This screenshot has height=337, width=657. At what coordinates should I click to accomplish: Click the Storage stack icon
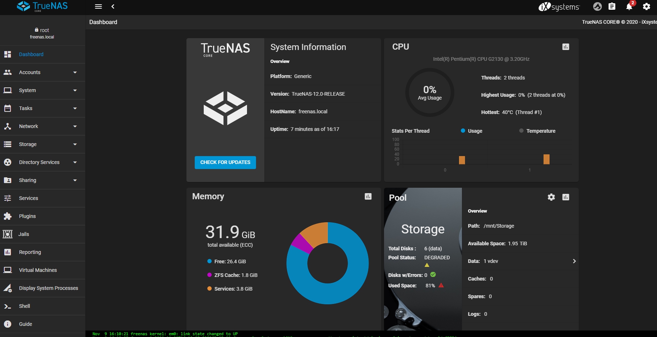pyautogui.click(x=8, y=144)
